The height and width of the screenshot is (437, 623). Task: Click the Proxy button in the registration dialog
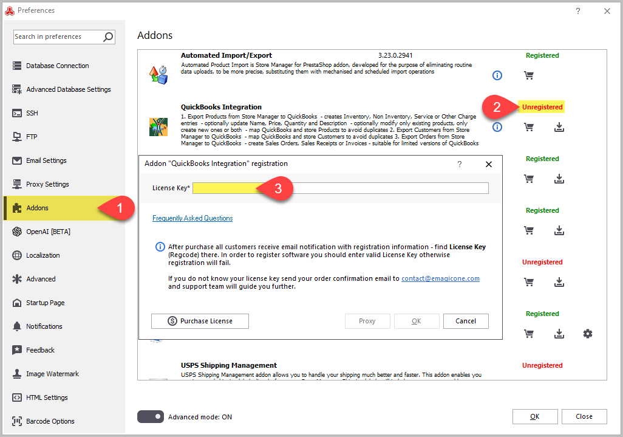pyautogui.click(x=367, y=322)
